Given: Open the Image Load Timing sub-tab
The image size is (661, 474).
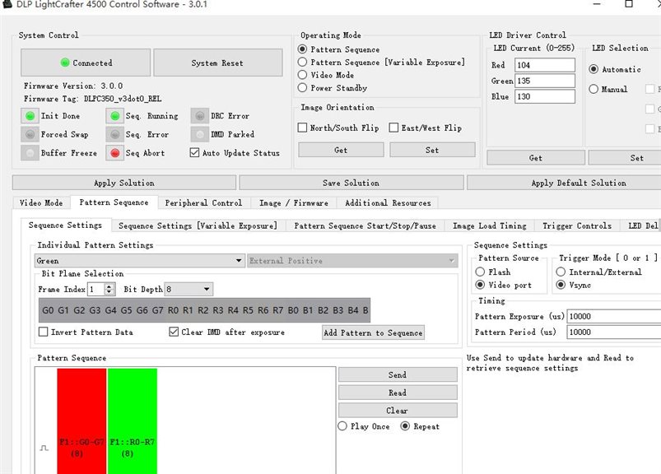Looking at the screenshot, I should click(490, 225).
